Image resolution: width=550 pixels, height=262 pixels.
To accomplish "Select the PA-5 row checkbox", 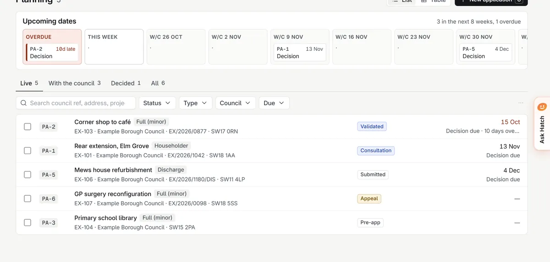I will coord(27,175).
